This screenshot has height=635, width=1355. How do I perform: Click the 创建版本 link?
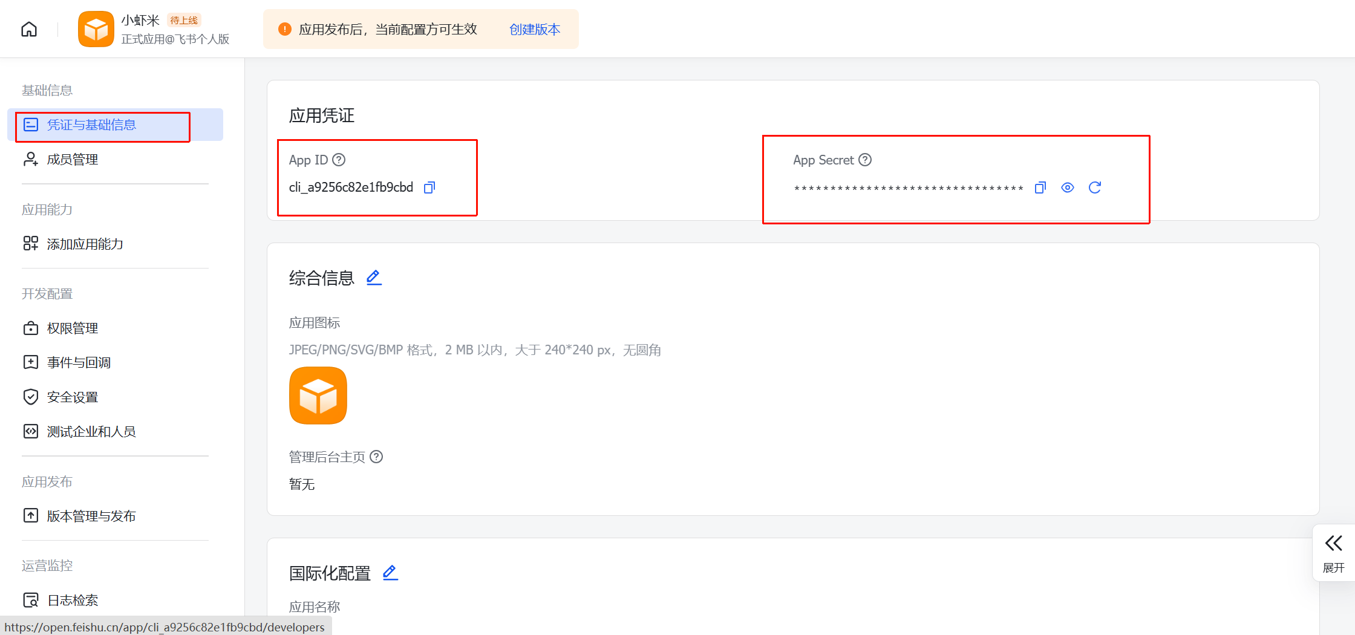tap(535, 29)
